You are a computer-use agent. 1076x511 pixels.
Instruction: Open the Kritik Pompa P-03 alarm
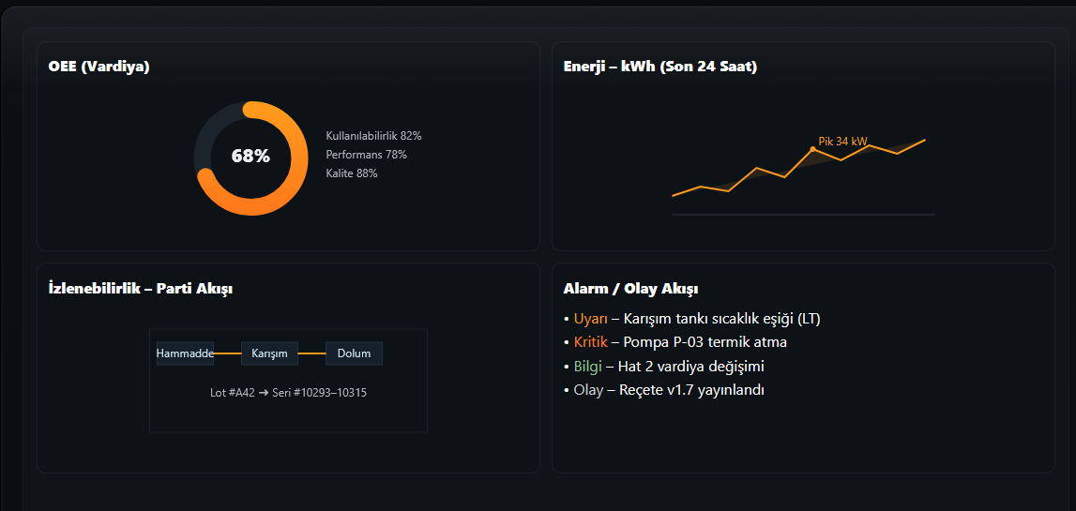point(679,342)
